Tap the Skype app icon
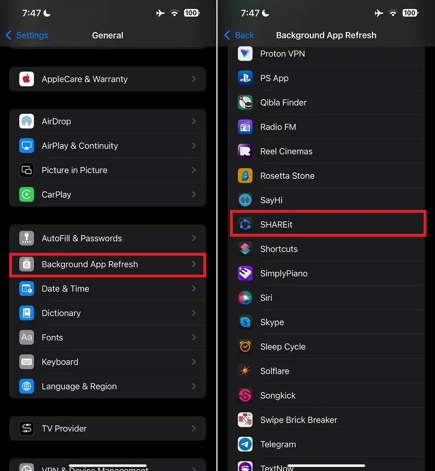Screen dimensions: 435x471 (245, 322)
